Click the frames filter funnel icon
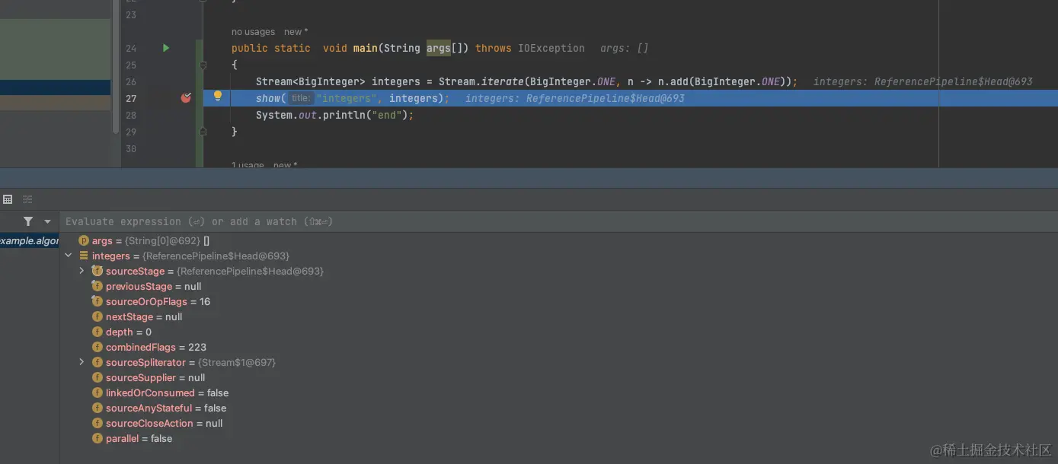 point(28,221)
